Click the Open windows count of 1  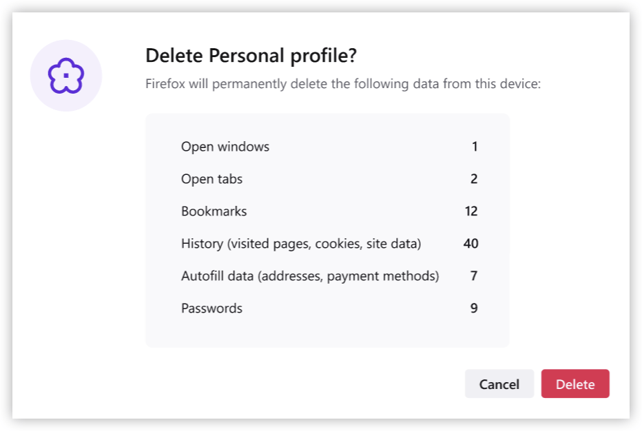[475, 147]
